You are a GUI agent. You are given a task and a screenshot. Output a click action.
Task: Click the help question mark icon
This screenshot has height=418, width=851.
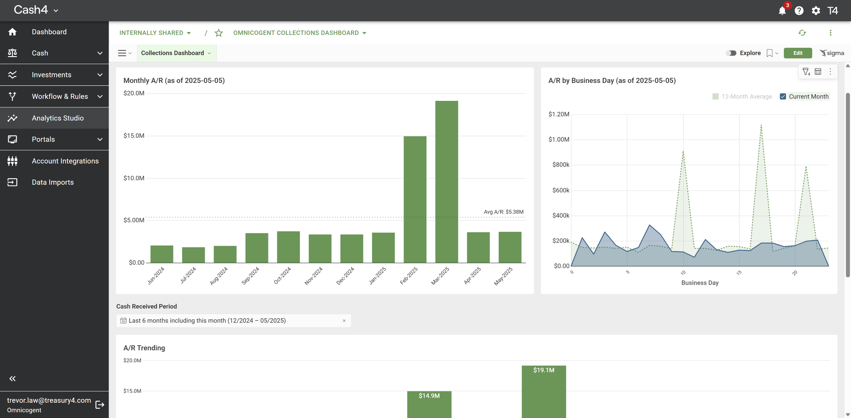click(x=799, y=11)
